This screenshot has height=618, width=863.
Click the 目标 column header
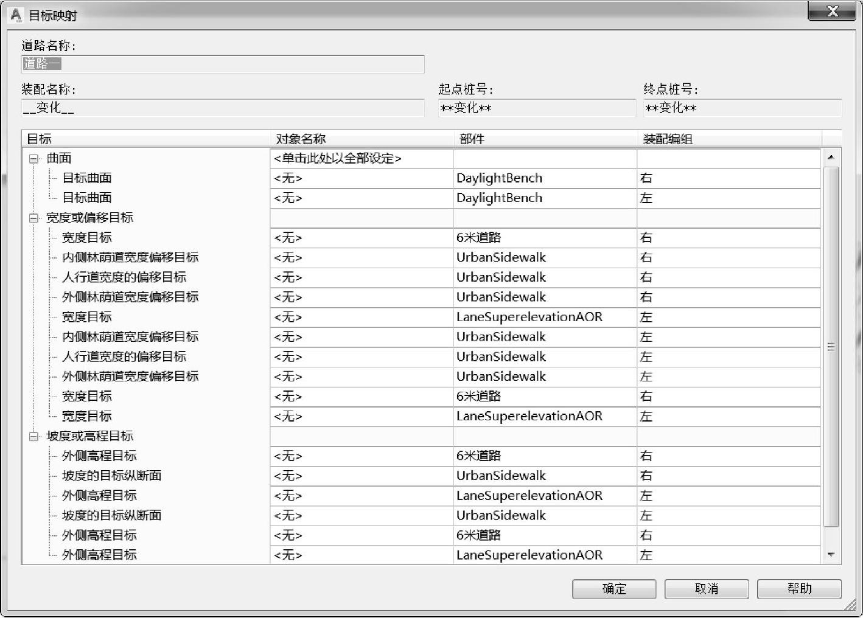click(x=146, y=139)
